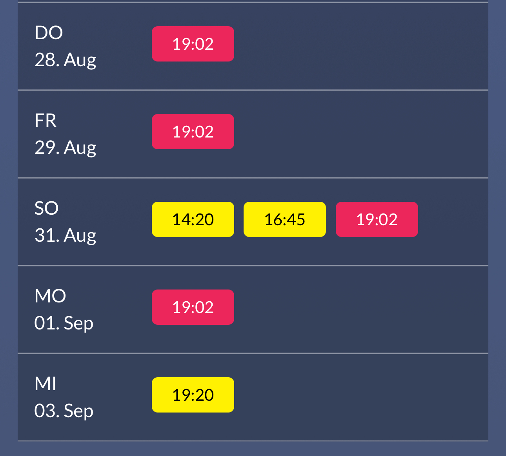The image size is (506, 456).
Task: Click the 31. Aug date text
Action: (66, 235)
